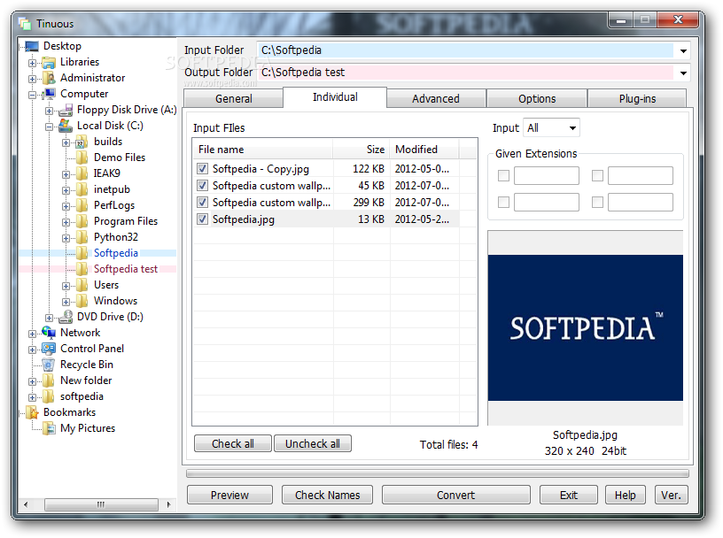Click the first Given Extensions text field
Screen dimensions: 723x538
[547, 175]
